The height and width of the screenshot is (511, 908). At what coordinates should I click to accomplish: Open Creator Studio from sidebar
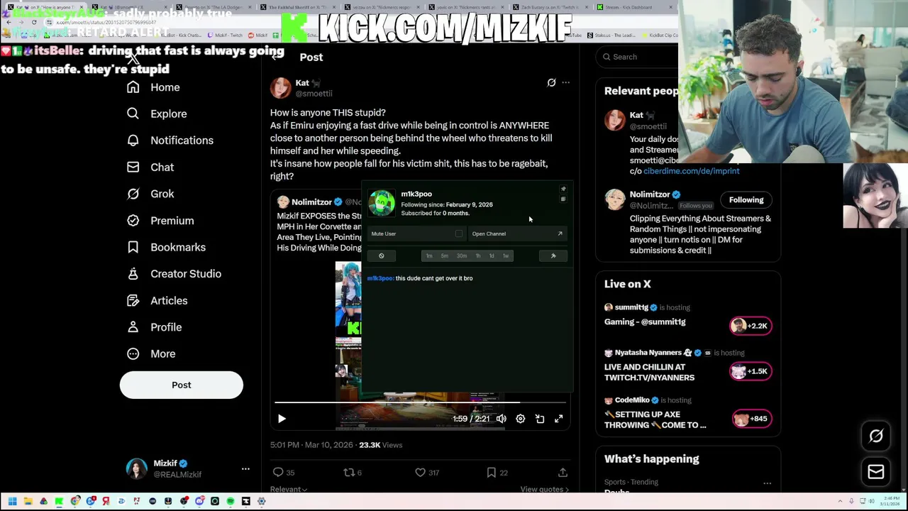[x=174, y=274]
